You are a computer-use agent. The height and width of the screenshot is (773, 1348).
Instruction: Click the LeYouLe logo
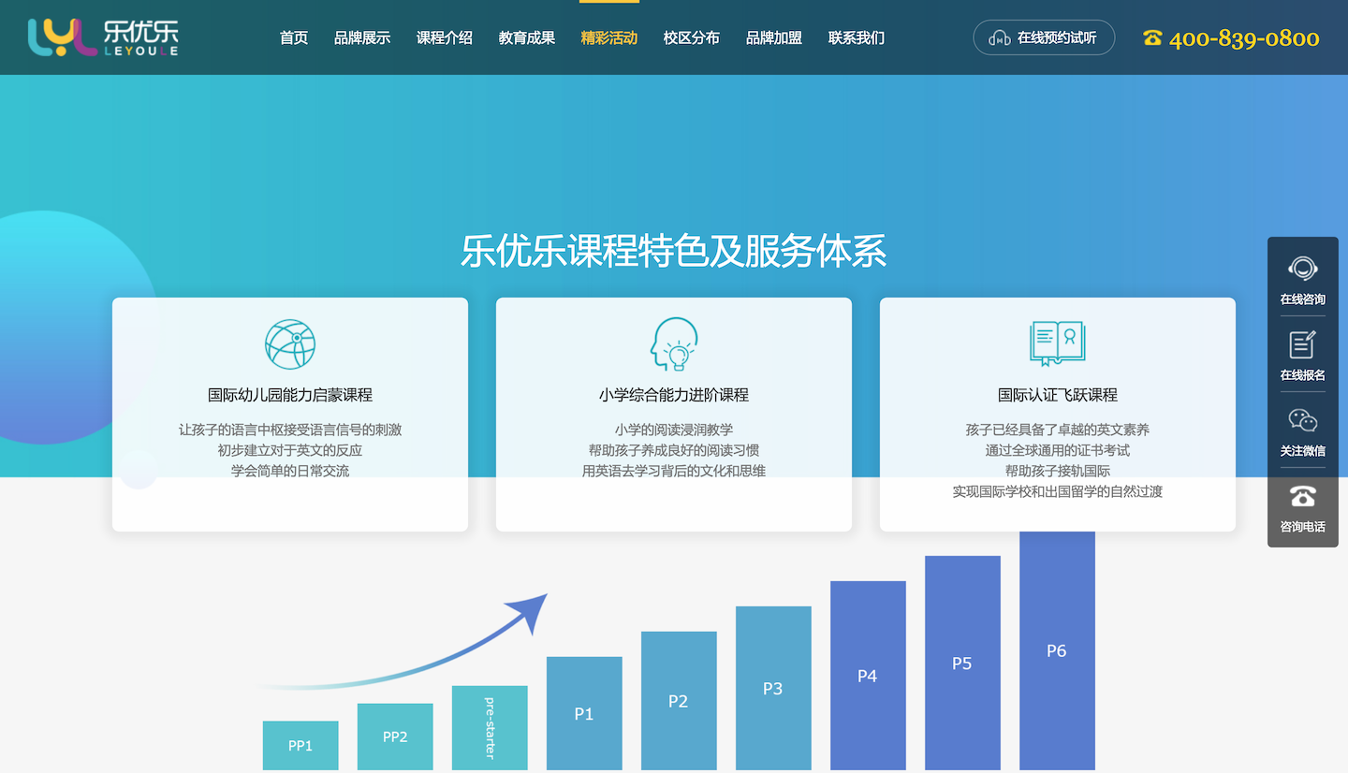coord(103,37)
